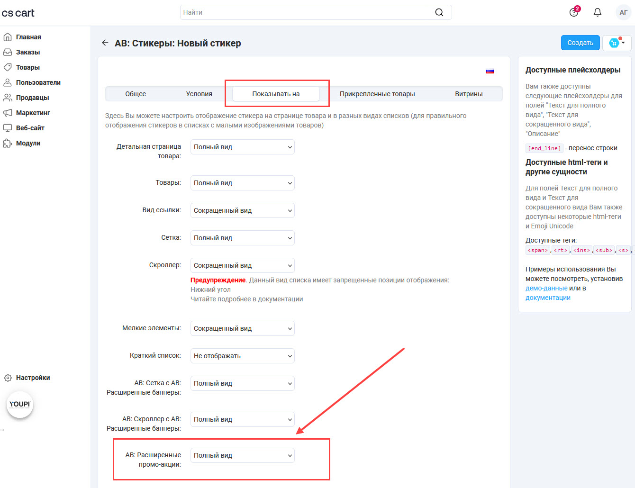Open the Краткий список dropdown
The height and width of the screenshot is (488, 635).
(x=242, y=356)
